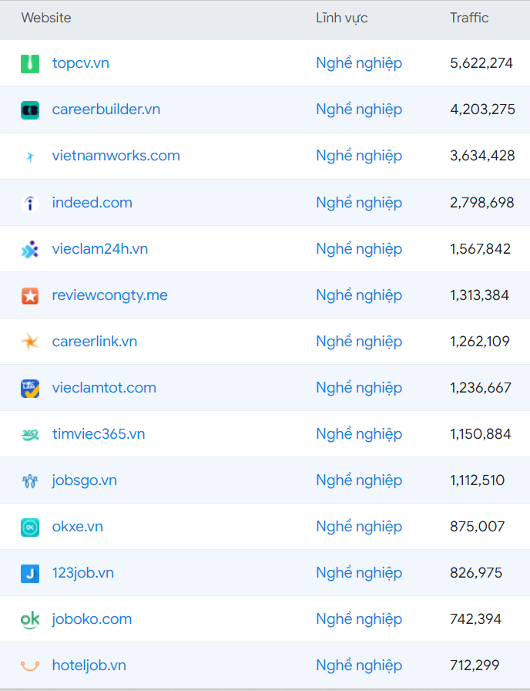Open the okxe.vn link
Viewport: 530px width, 691px height.
point(78,526)
